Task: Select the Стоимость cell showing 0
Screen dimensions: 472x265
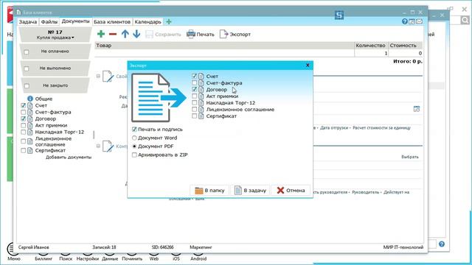Action: click(x=405, y=53)
